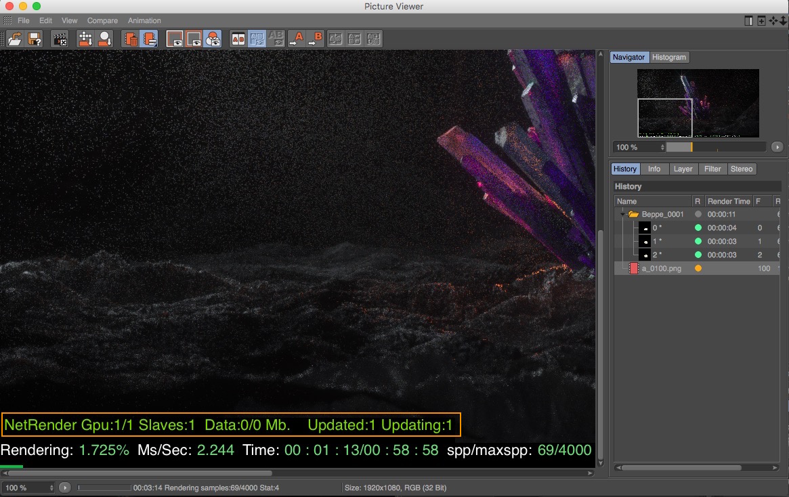
Task: Click the Render Time column header
Action: [x=729, y=201]
